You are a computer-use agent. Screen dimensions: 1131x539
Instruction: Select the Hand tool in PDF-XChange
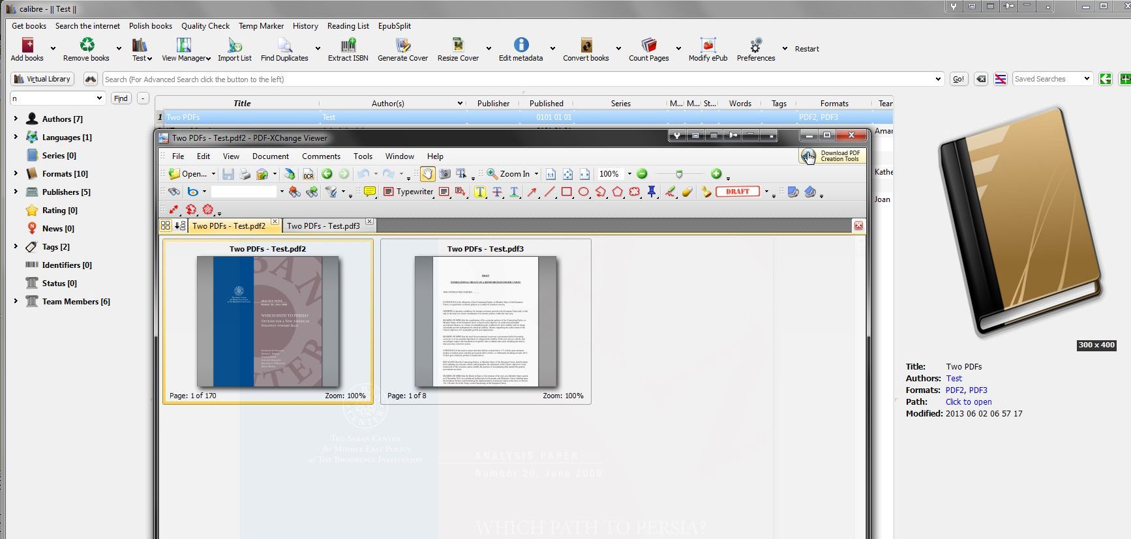pyautogui.click(x=427, y=174)
